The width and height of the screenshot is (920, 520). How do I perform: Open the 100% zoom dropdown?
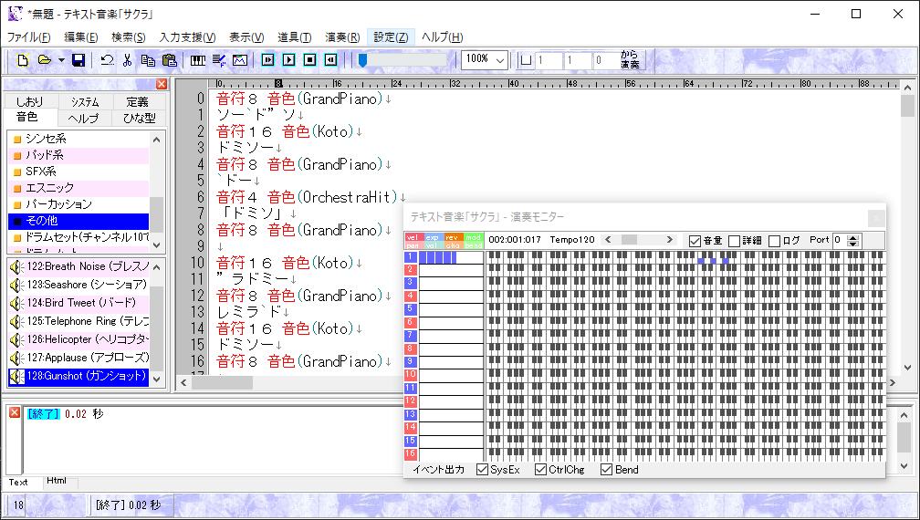(500, 60)
